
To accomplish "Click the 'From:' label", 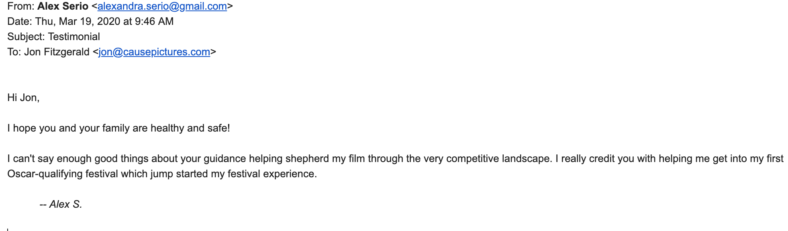I will tap(21, 6).
